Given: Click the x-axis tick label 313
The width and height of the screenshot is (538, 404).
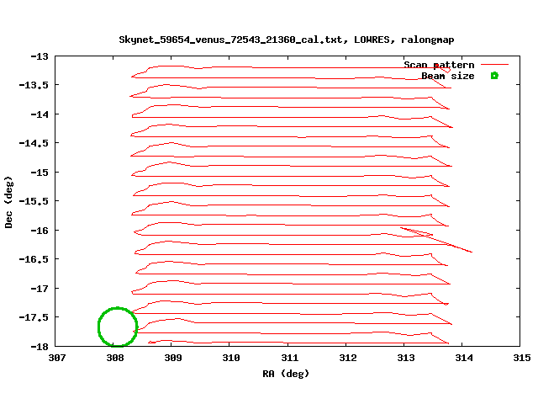Looking at the screenshot, I should (x=405, y=358).
